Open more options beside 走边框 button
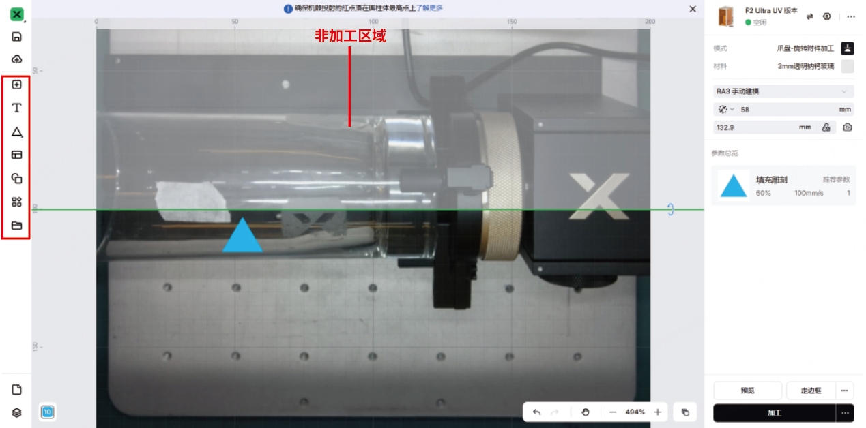This screenshot has width=866, height=428. pos(845,391)
